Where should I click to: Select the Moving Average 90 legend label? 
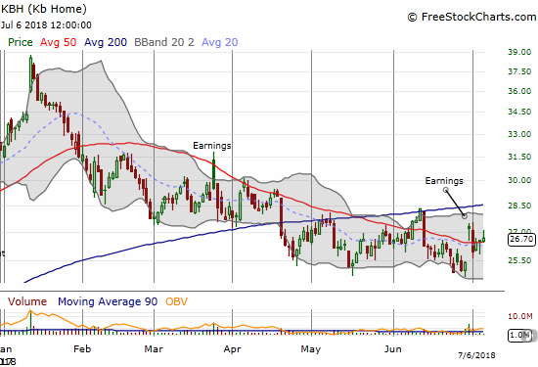click(x=108, y=301)
